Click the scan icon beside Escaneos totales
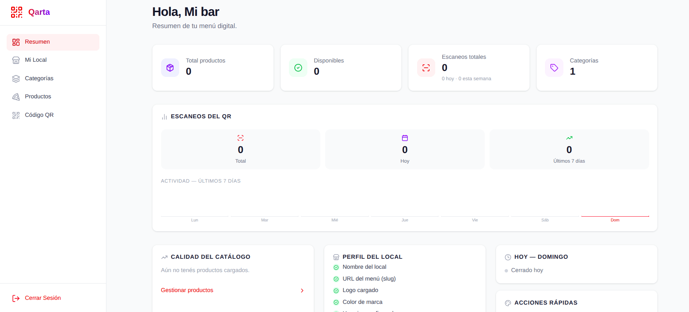Image resolution: width=689 pixels, height=312 pixels. pyautogui.click(x=426, y=68)
